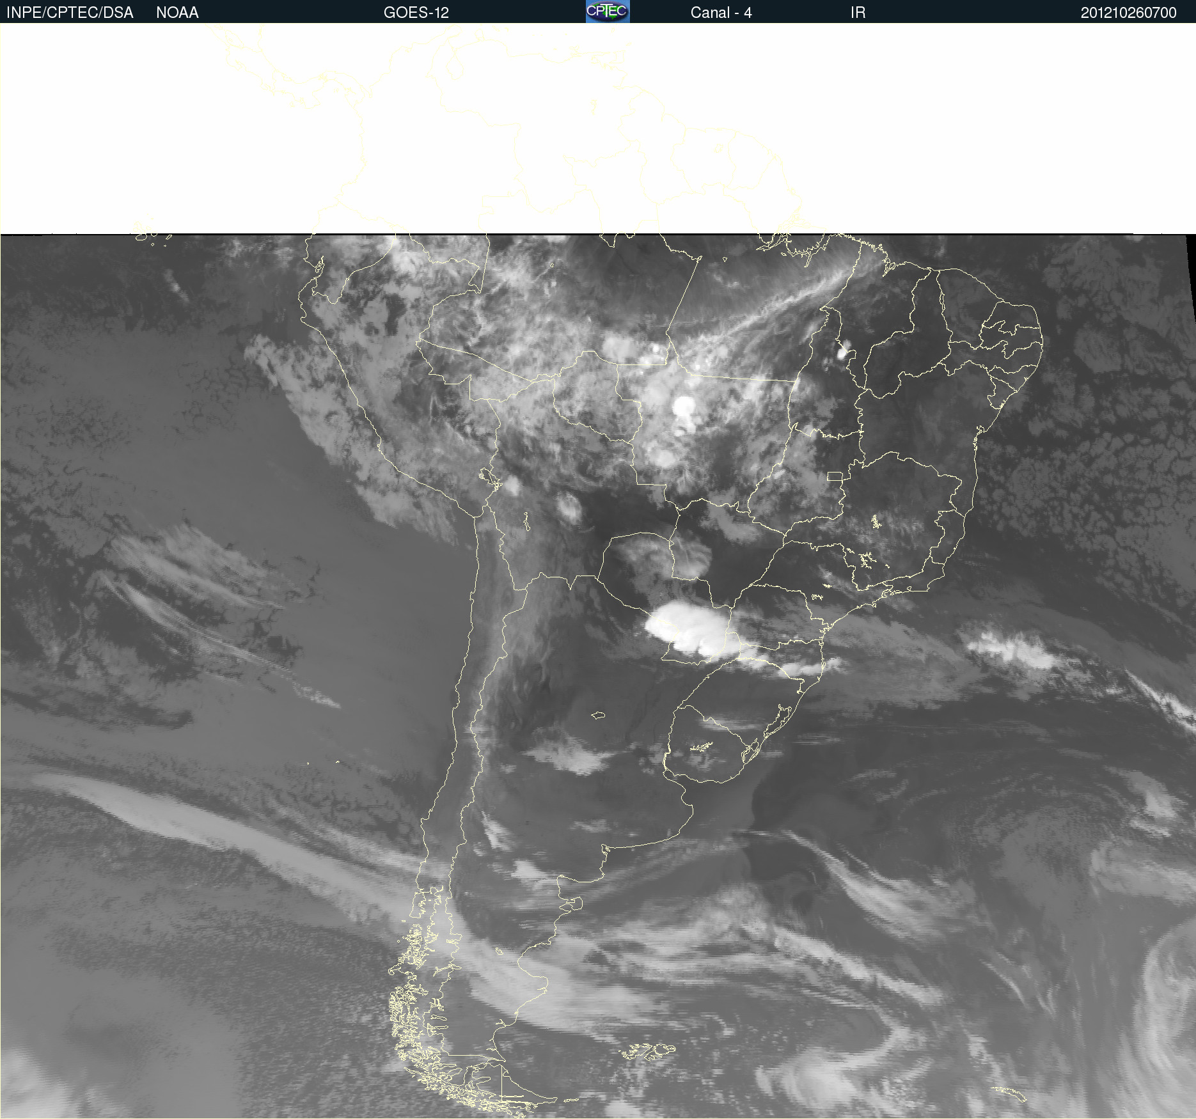
Task: Click the 201210260700 timestamp
Action: [x=1128, y=13]
